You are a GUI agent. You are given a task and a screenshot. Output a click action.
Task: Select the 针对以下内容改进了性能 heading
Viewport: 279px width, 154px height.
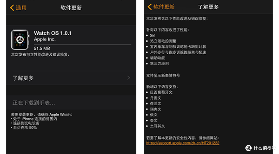coord(168,30)
